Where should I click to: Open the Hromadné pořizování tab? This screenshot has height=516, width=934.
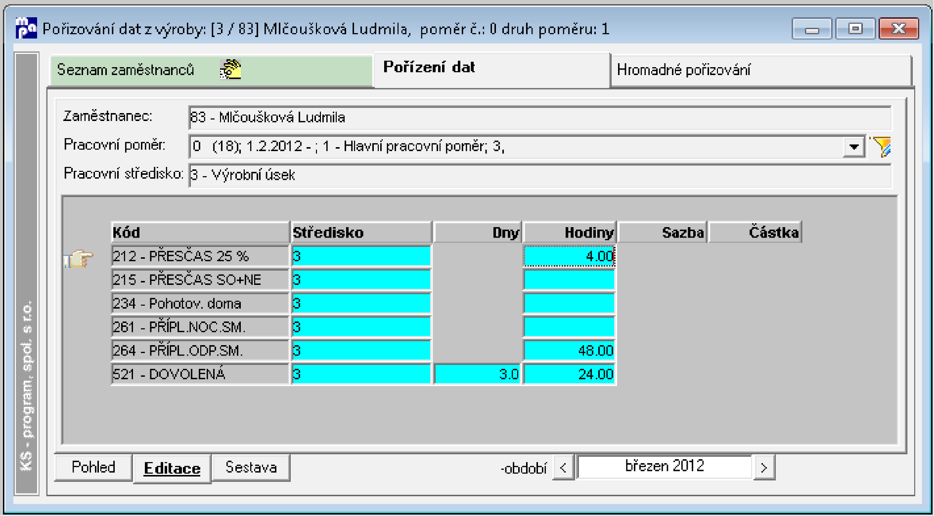(761, 70)
